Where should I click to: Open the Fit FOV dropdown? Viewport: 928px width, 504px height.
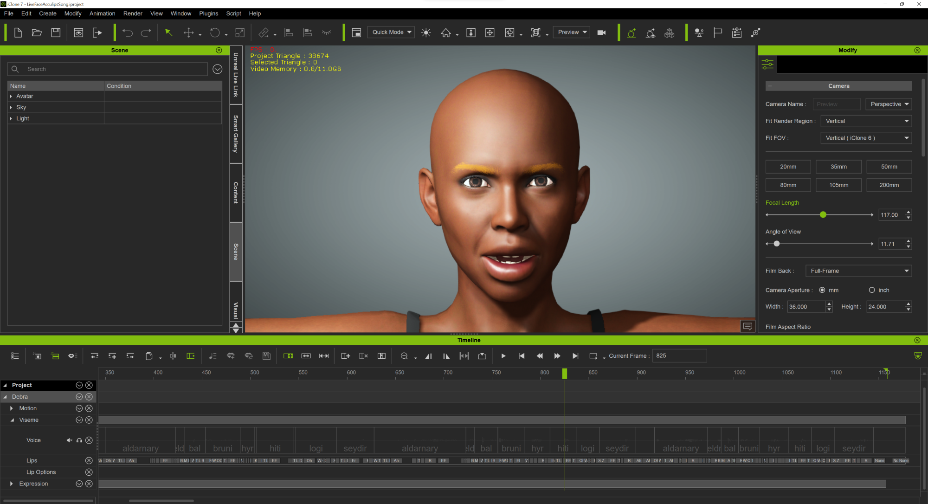[x=866, y=138]
